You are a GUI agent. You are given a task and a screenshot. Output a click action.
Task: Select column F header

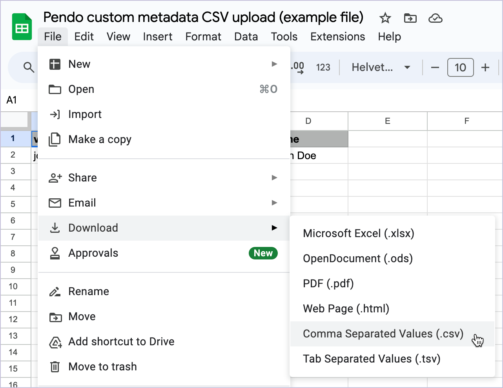pyautogui.click(x=465, y=121)
